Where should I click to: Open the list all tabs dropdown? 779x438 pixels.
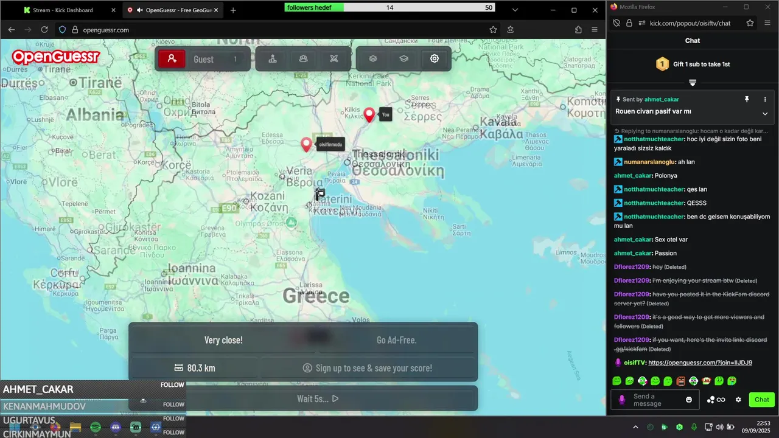coord(515,10)
